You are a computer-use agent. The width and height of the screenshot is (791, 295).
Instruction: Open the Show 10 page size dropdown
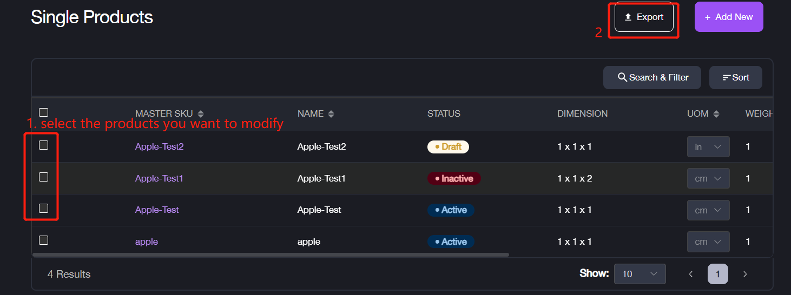640,274
